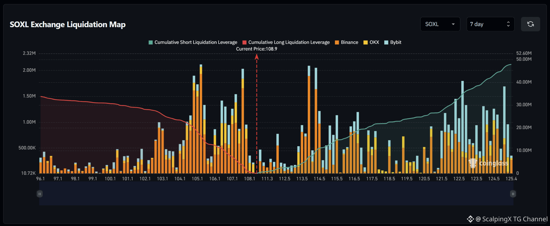Image resolution: width=550 pixels, height=226 pixels.
Task: Click the 113.5 price axis label
Action: coord(302,179)
